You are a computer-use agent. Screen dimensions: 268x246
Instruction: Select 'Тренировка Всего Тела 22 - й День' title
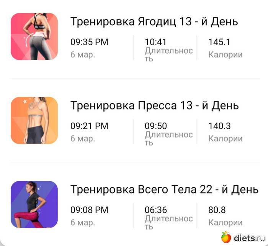[164, 189]
